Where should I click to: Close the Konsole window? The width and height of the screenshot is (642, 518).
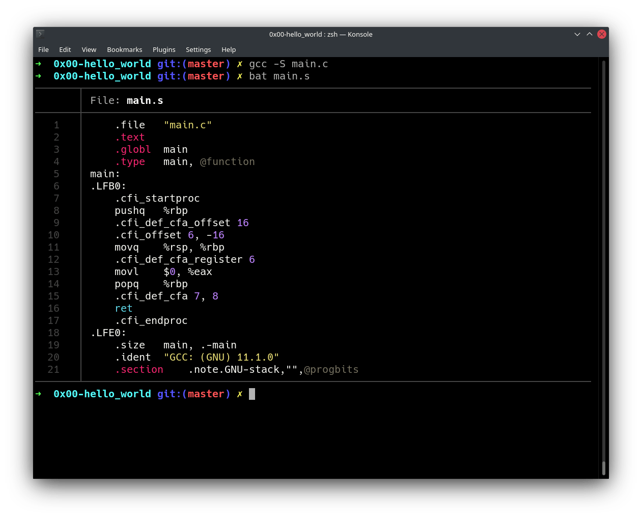coord(602,34)
